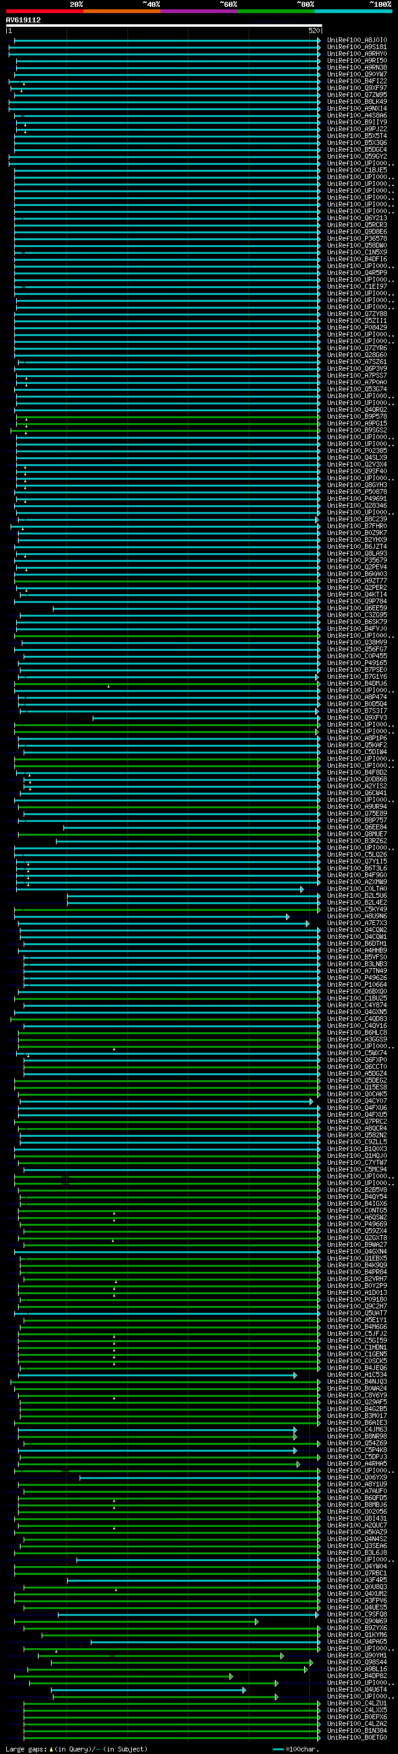Select the UniRef100_P10664 label
This screenshot has height=1754, width=398.
(x=357, y=984)
